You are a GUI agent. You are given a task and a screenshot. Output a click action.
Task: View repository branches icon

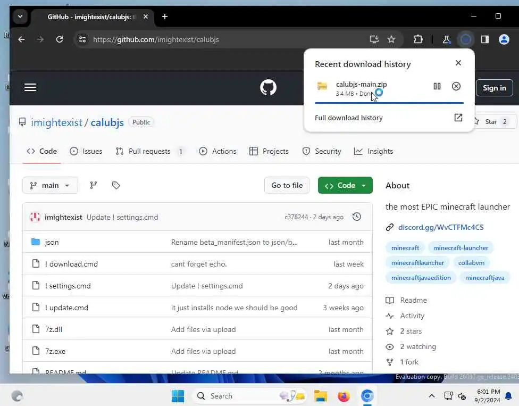[x=94, y=185]
